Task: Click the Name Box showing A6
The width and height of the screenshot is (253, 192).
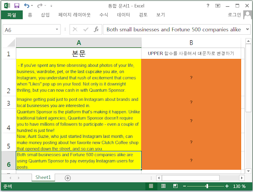Action: 29,30
